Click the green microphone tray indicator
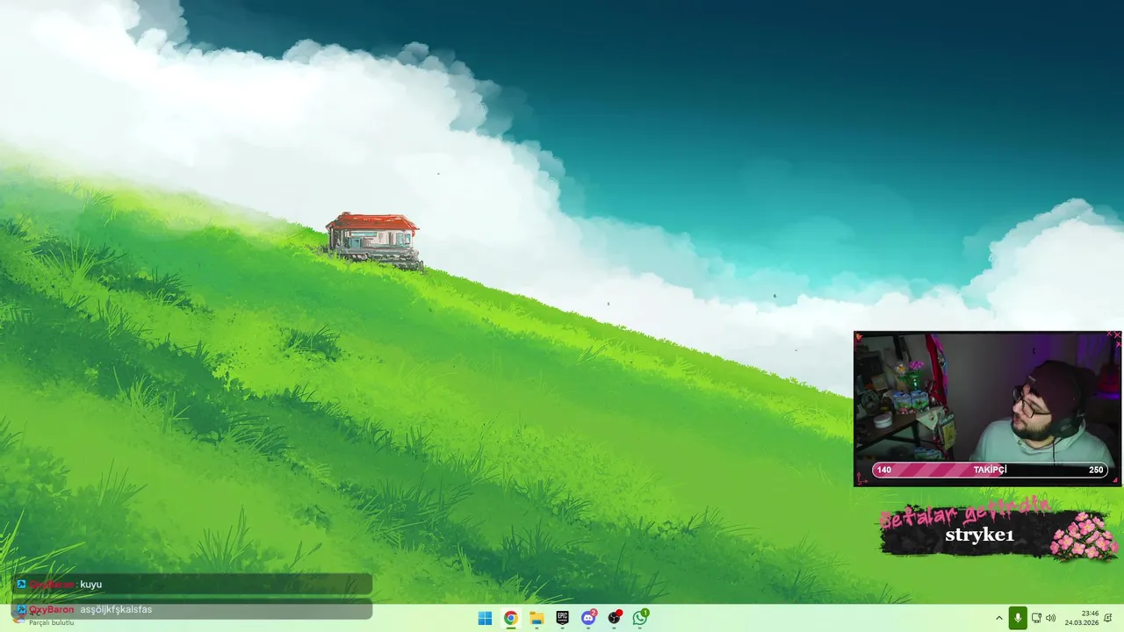1124x632 pixels. [x=1018, y=618]
